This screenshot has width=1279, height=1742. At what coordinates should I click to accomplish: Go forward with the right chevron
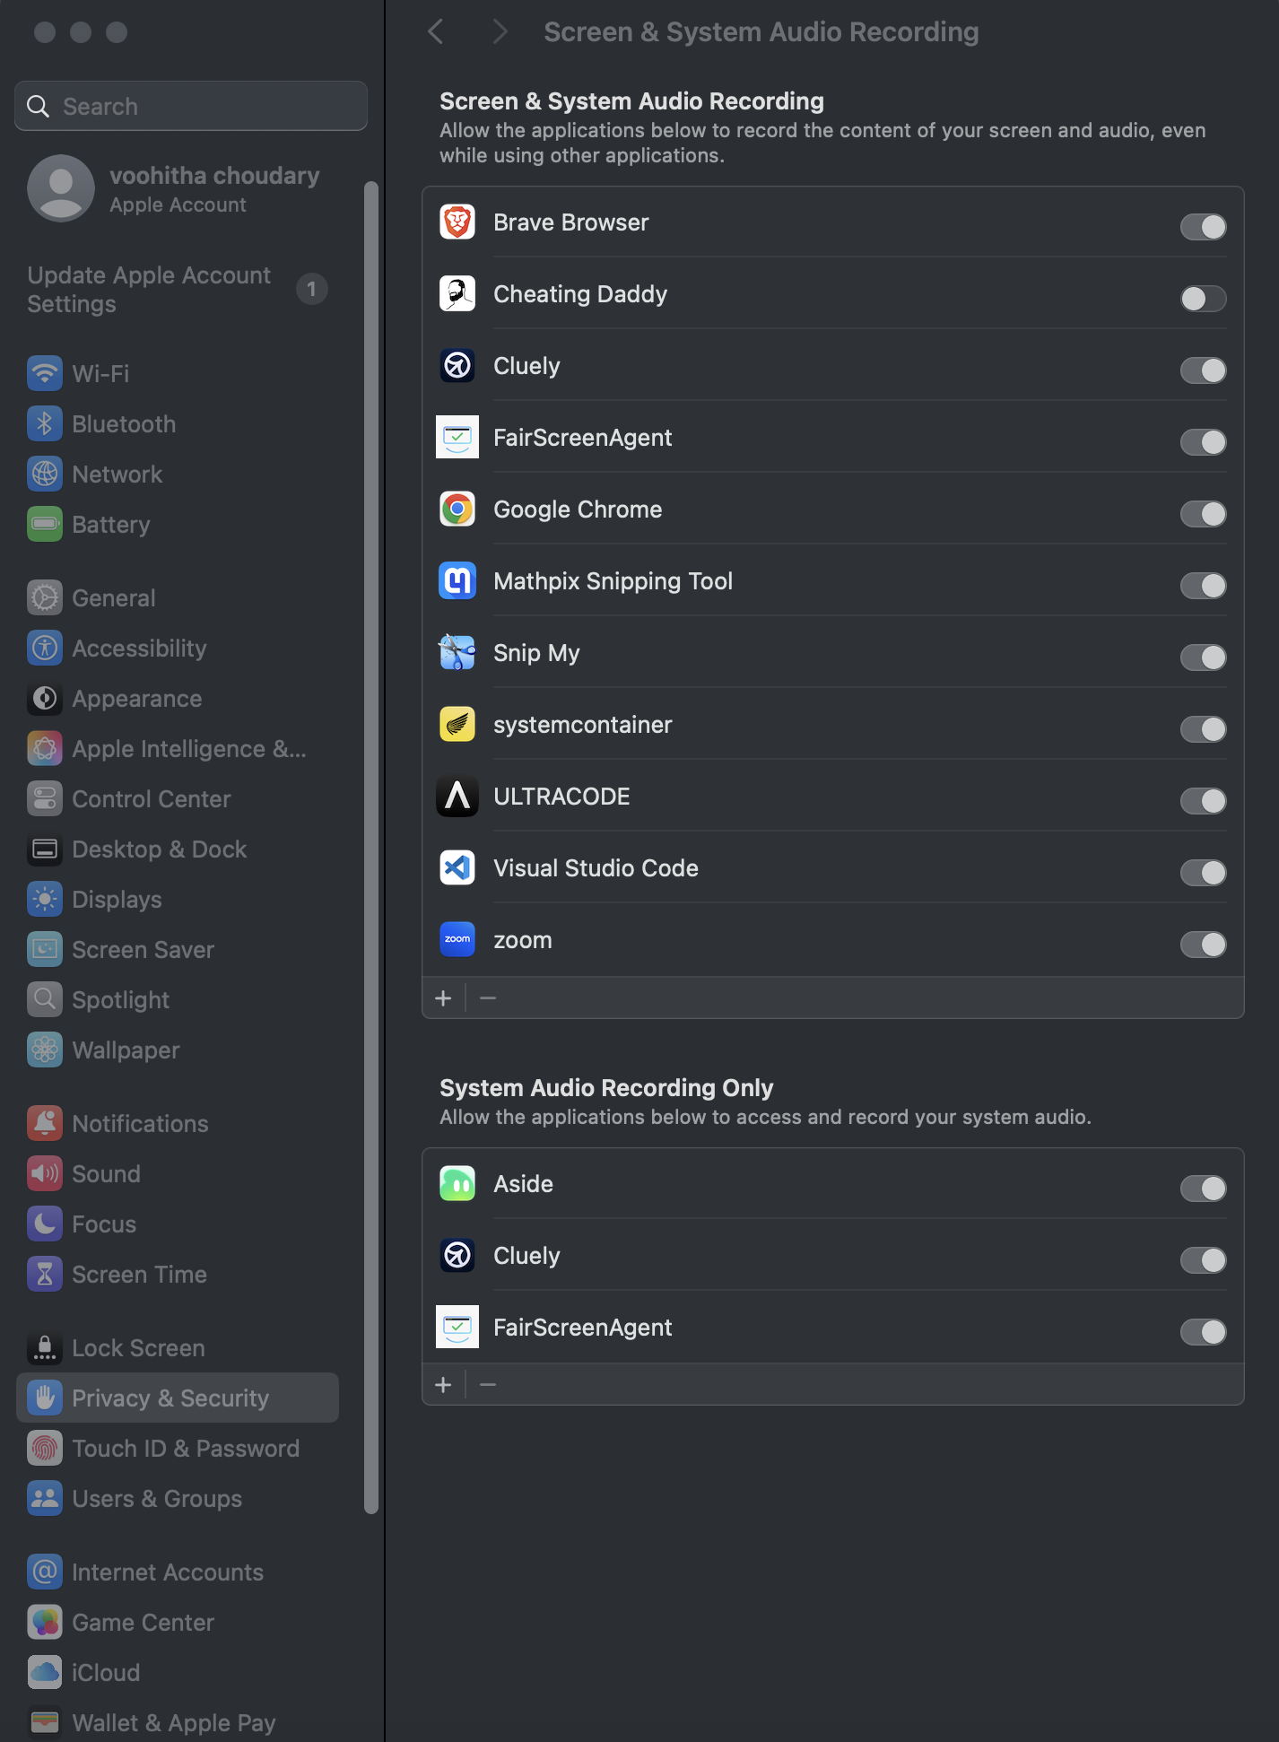pyautogui.click(x=500, y=32)
